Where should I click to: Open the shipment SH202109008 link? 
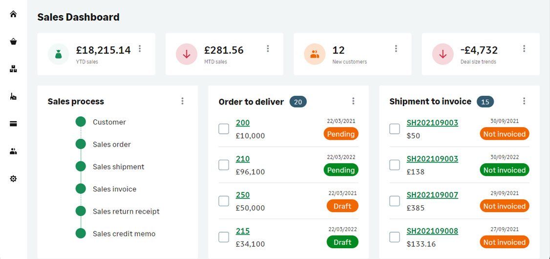(432, 231)
